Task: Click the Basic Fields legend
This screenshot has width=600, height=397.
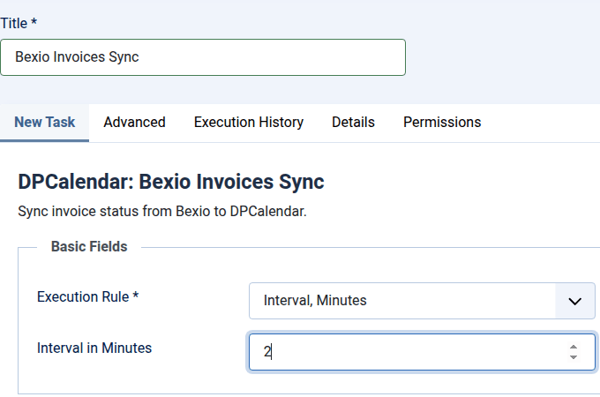Action: point(89,247)
